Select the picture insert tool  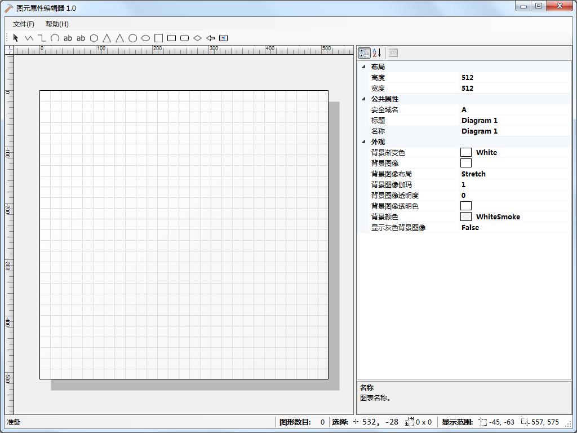pos(223,38)
